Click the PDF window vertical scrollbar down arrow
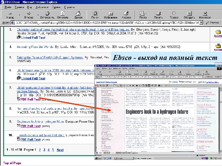The image size is (222, 166). 220,150
